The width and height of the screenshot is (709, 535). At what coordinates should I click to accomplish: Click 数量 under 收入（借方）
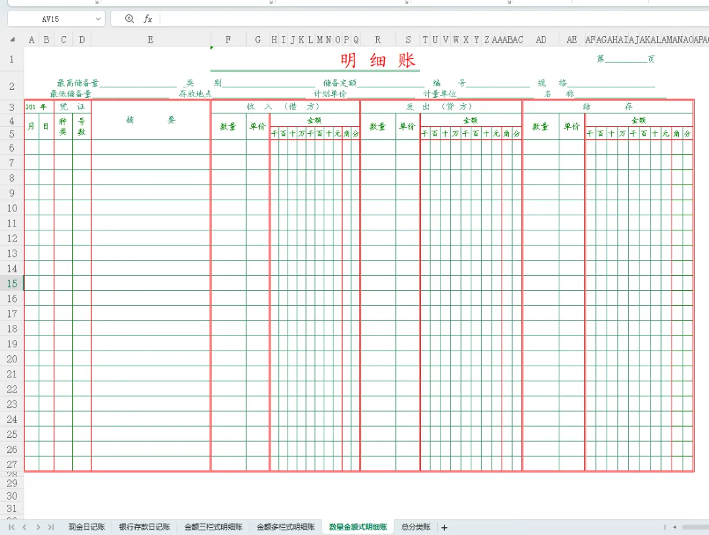tap(228, 127)
